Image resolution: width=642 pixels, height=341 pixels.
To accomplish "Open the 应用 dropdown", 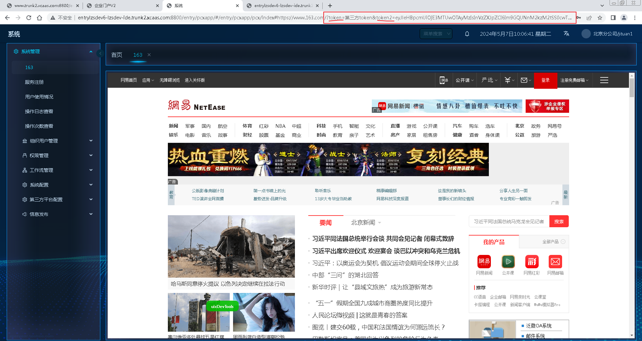I will (x=148, y=80).
